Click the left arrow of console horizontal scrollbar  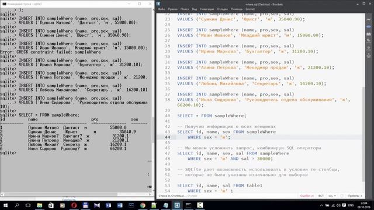point(2,194)
